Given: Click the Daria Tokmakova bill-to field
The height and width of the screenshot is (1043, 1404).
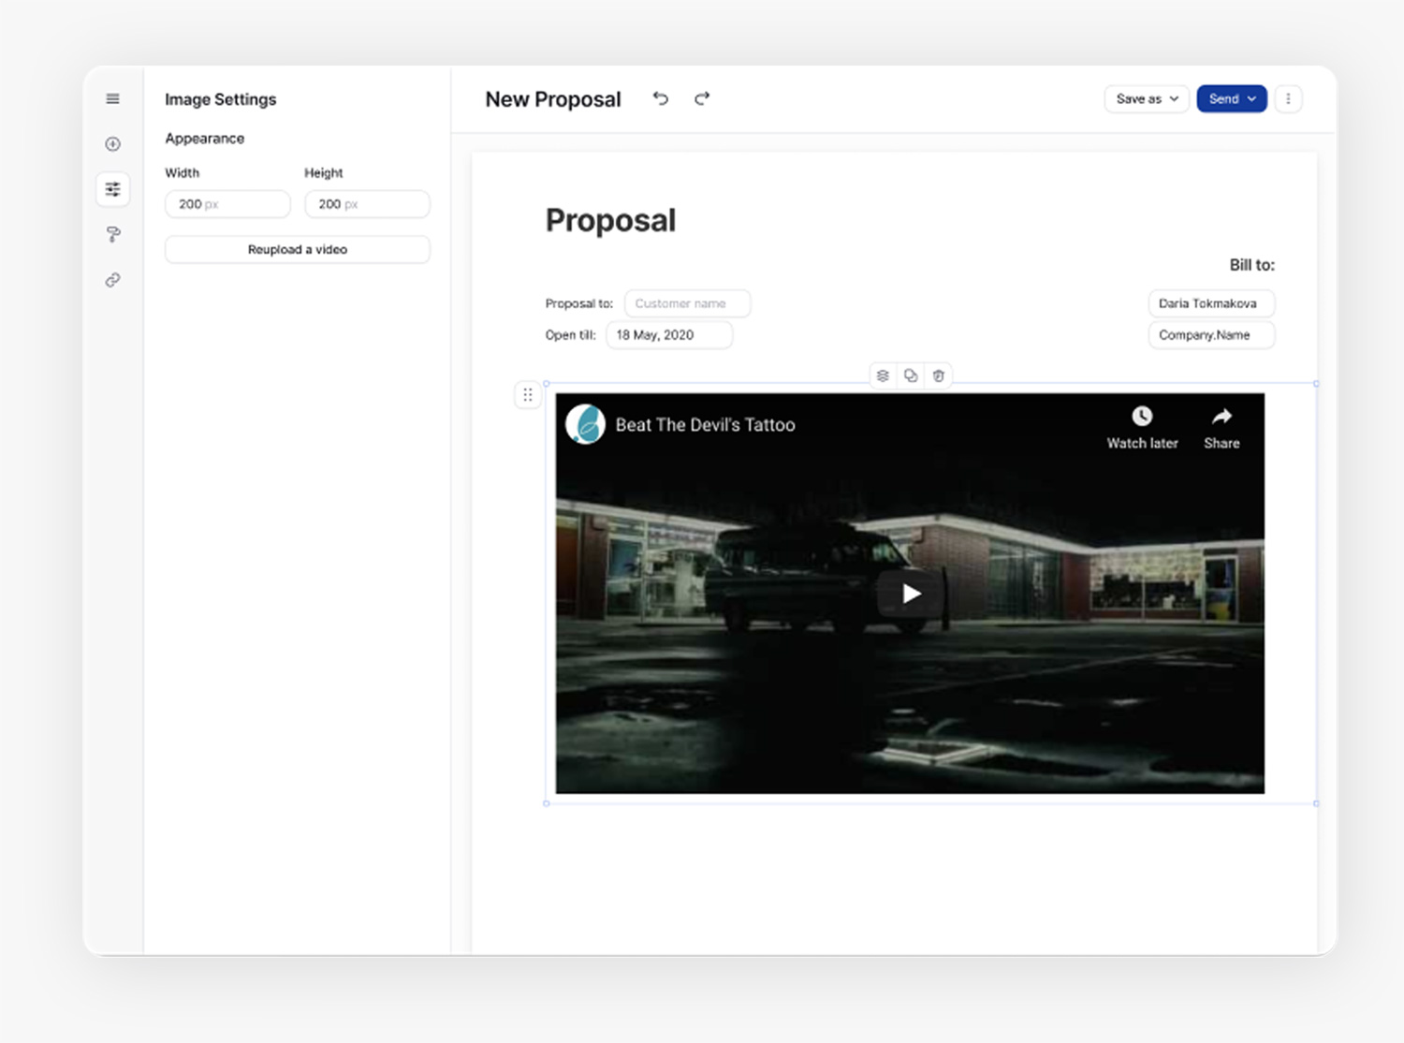Looking at the screenshot, I should (1211, 303).
